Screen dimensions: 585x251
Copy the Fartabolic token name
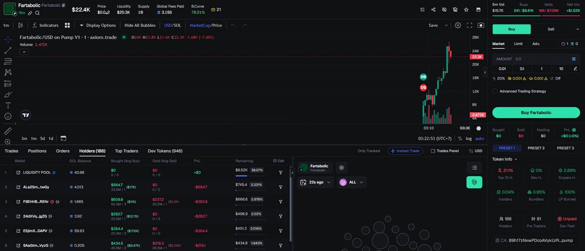pyautogui.click(x=63, y=5)
